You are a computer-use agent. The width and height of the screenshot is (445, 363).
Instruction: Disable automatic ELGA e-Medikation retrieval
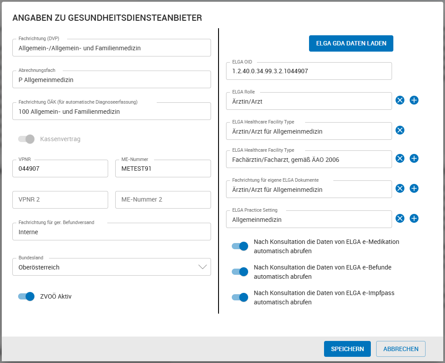point(240,246)
